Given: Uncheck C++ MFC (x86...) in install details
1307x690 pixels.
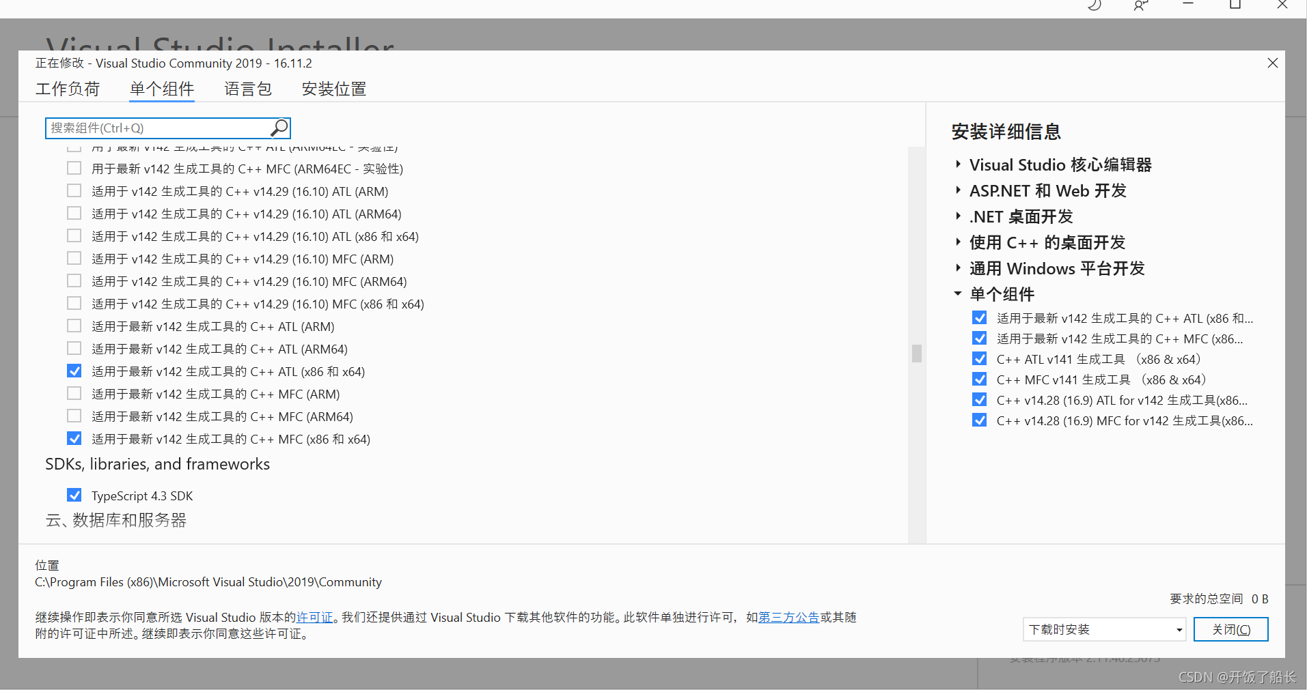Looking at the screenshot, I should (x=979, y=338).
